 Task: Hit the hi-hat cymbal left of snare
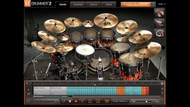pyautogui.click(x=64, y=48)
